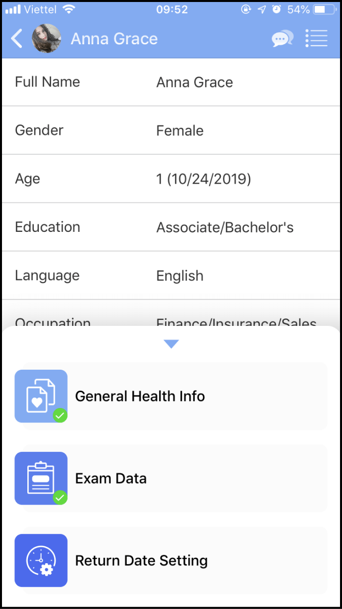The height and width of the screenshot is (609, 342).
Task: Open Exam Data
Action: 171,478
